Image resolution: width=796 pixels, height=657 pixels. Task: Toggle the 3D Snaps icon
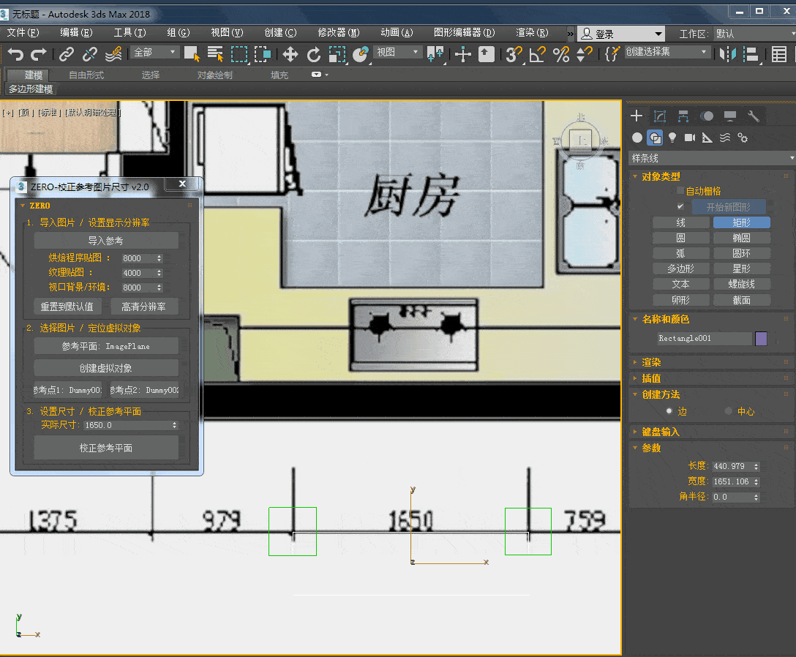pos(514,54)
